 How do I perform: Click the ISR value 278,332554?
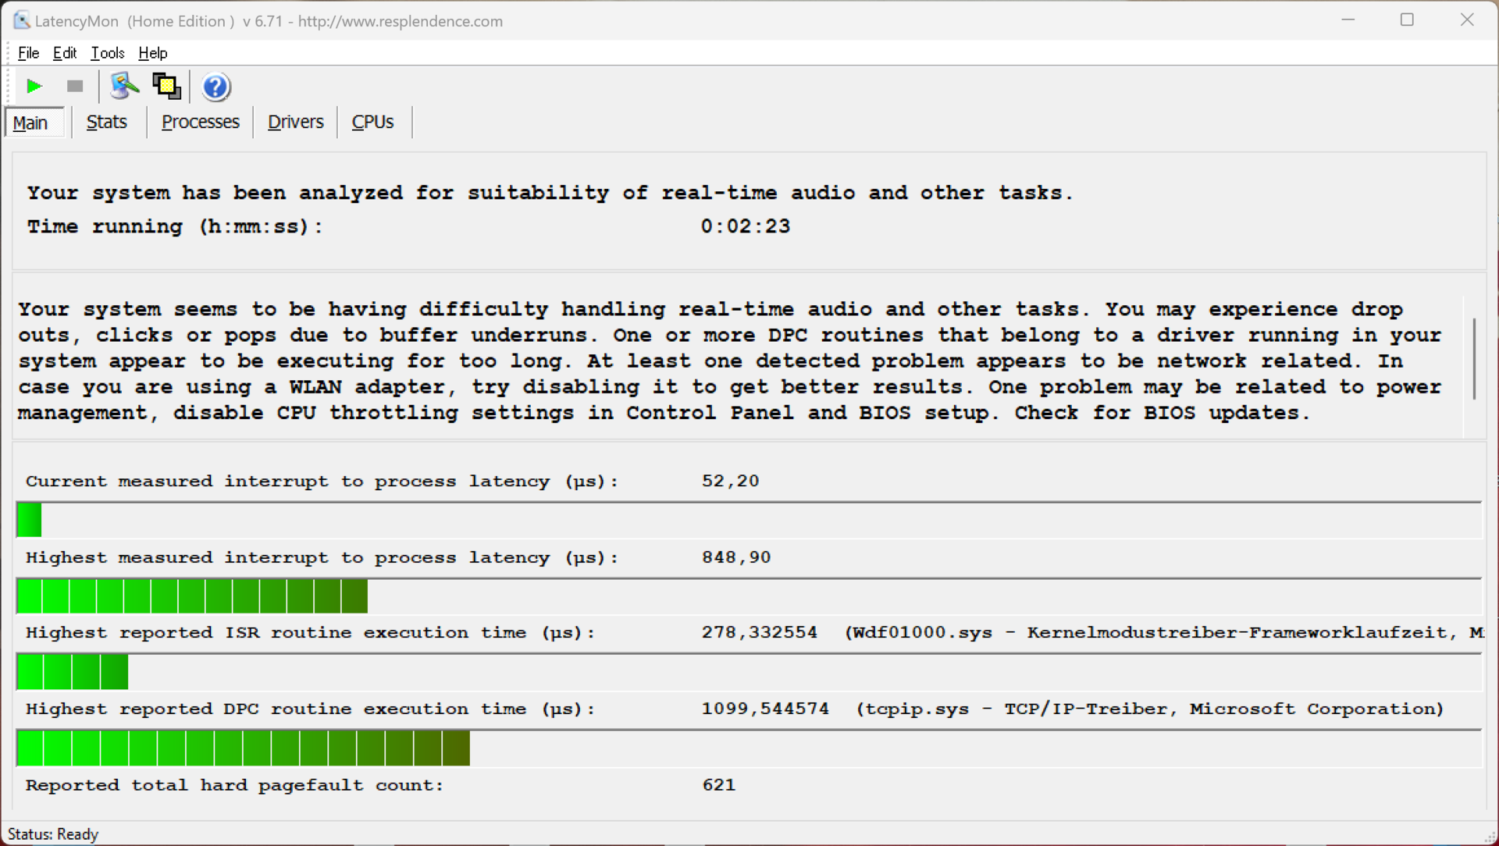(x=760, y=632)
